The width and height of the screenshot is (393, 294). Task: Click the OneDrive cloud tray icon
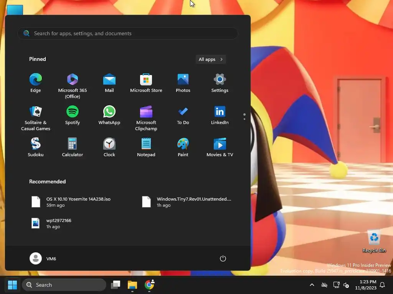[324, 285]
